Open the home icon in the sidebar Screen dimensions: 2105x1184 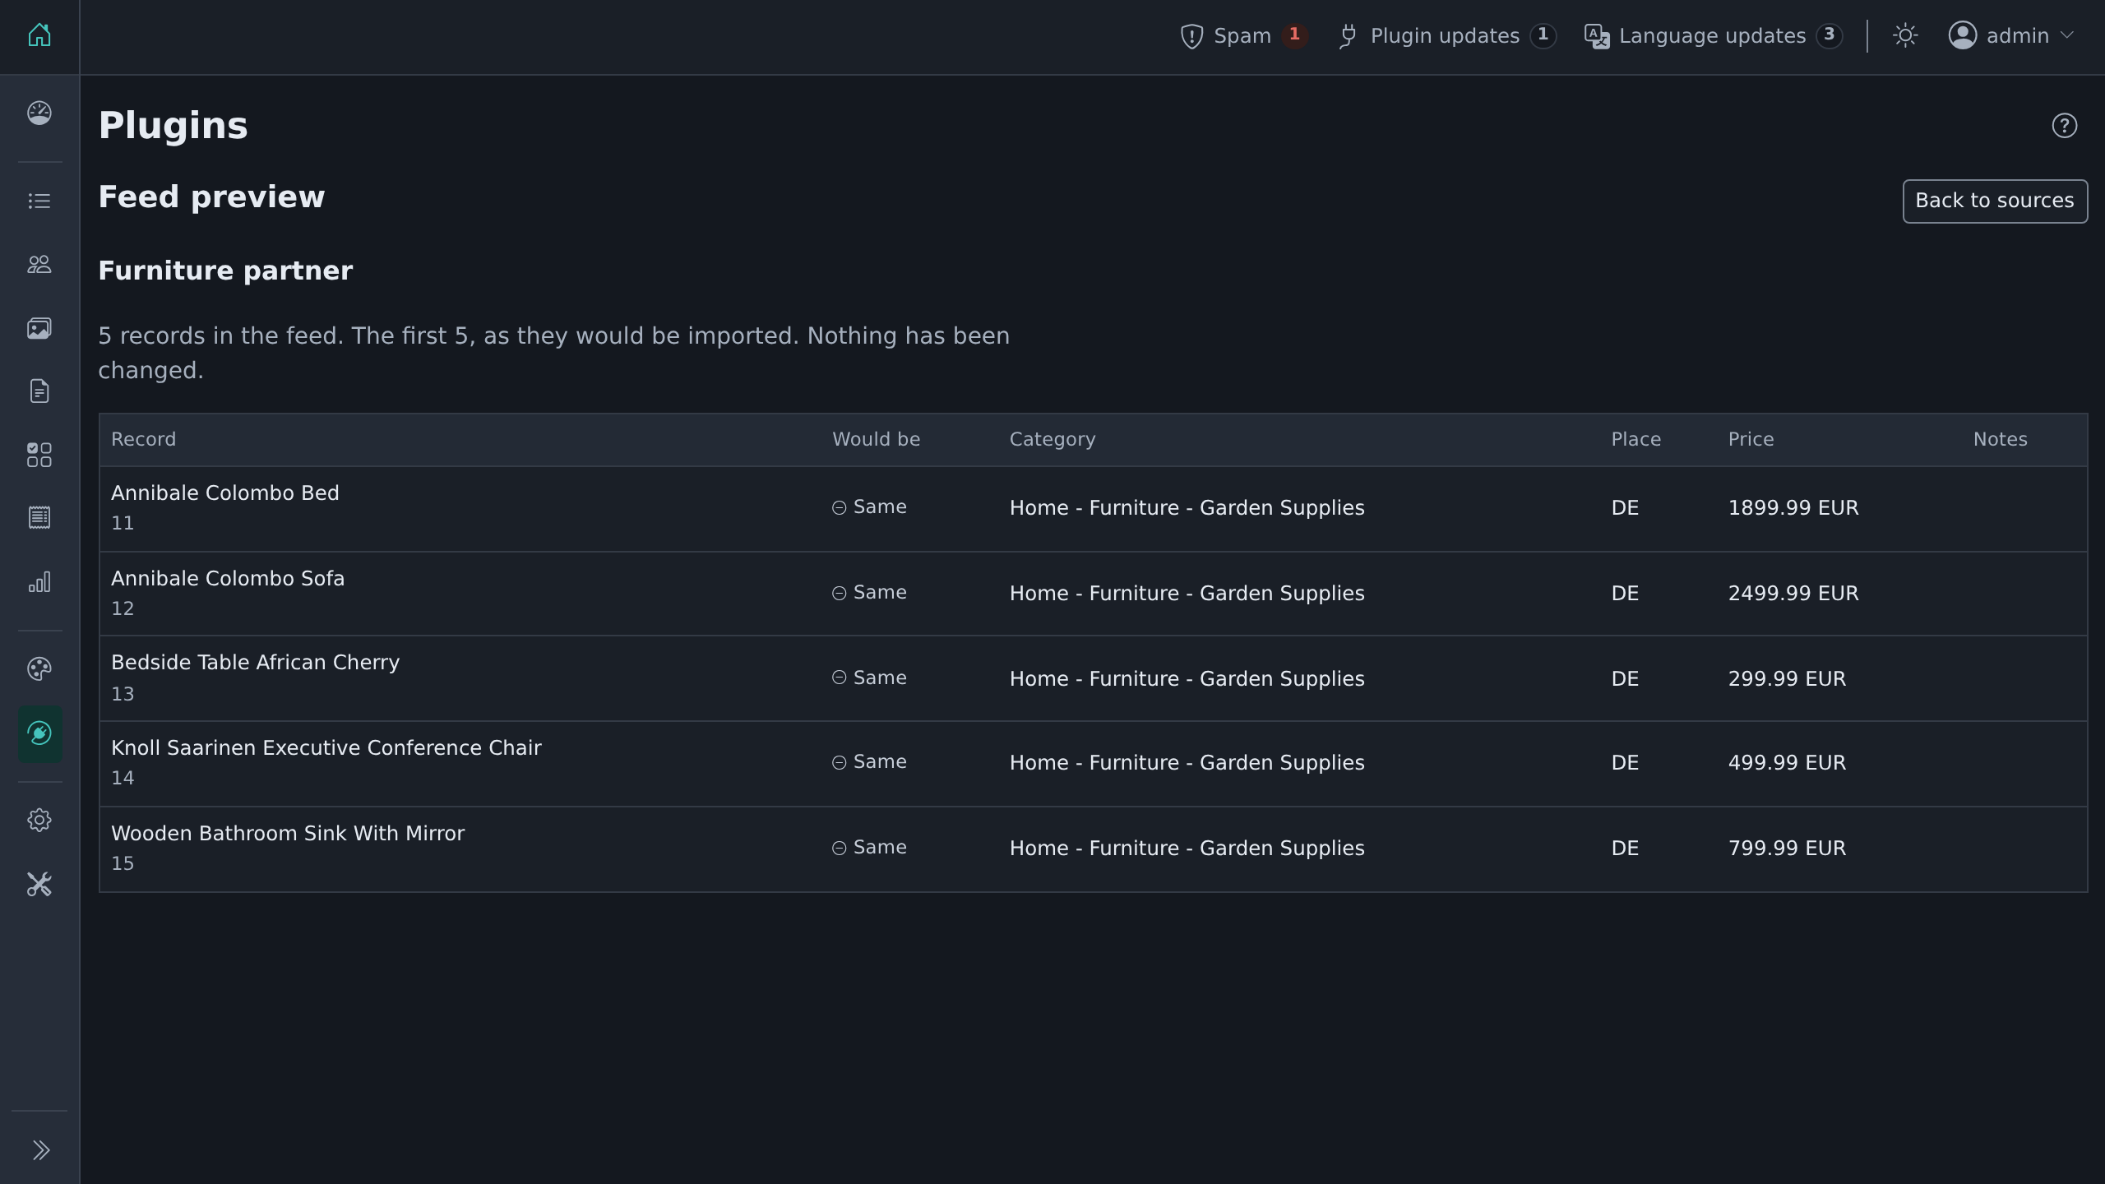(x=39, y=35)
